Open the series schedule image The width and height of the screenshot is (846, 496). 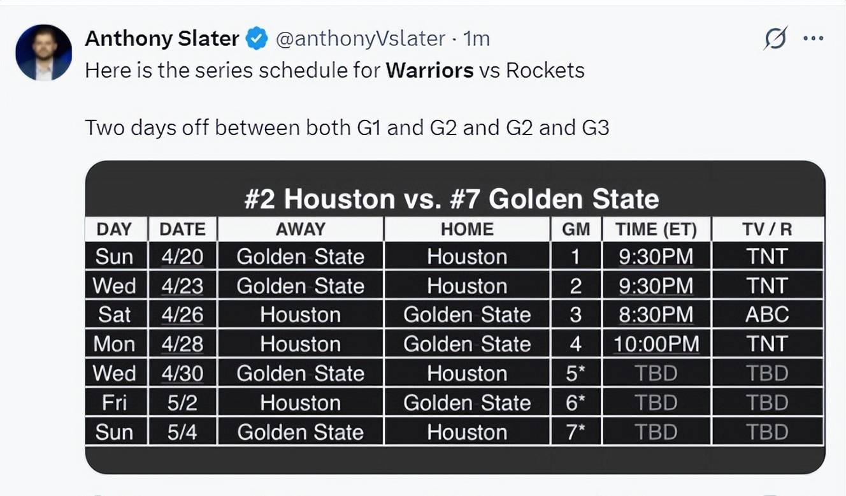coord(455,317)
